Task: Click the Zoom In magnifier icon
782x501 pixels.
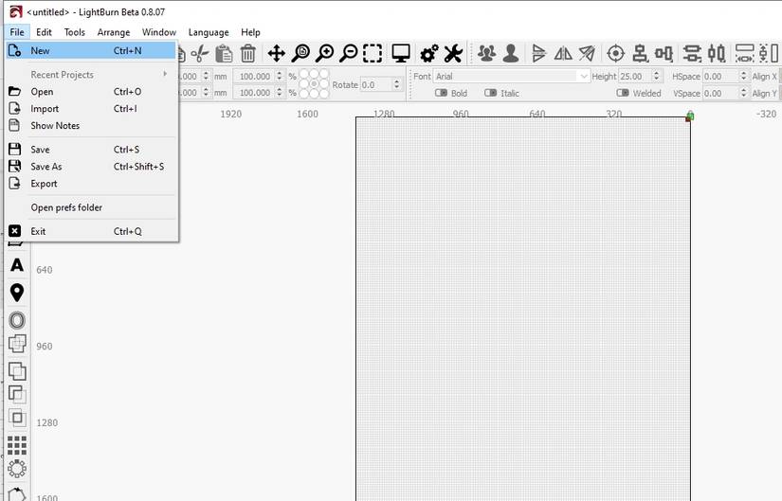Action: pos(325,53)
